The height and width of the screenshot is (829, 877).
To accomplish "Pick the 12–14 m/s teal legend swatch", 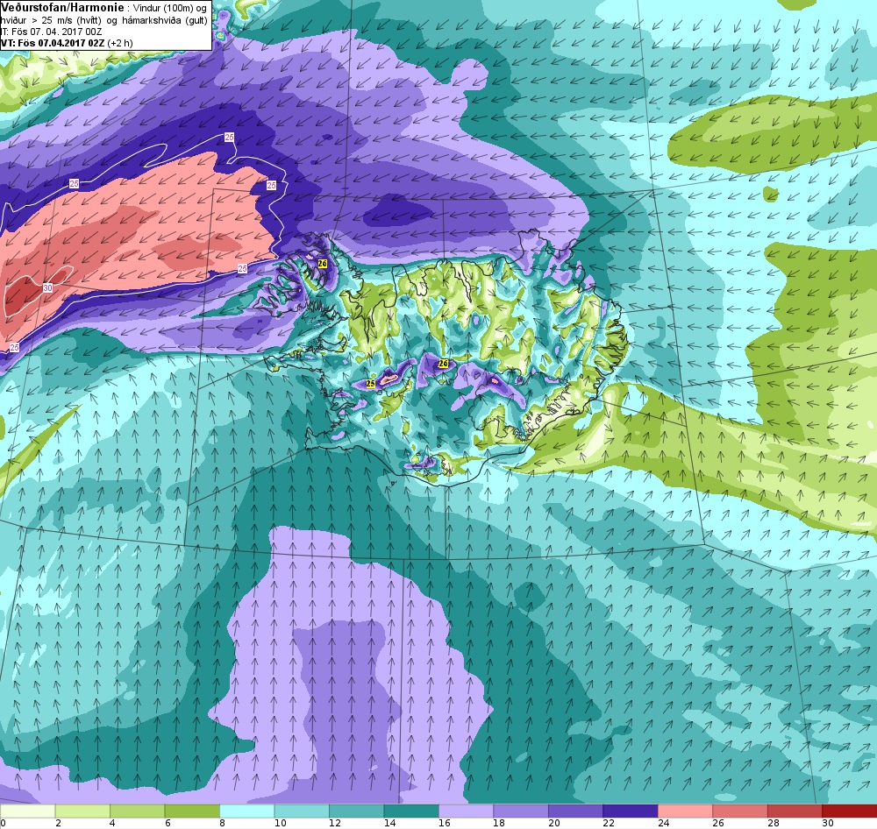I will tap(356, 811).
